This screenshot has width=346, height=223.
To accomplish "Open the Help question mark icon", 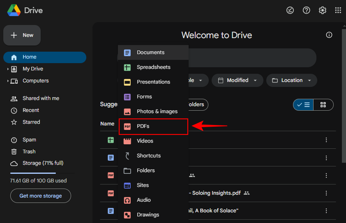I will coord(306,10).
